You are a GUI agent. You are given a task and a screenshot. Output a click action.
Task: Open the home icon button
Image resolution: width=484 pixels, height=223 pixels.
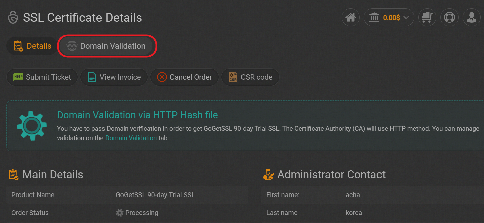350,17
